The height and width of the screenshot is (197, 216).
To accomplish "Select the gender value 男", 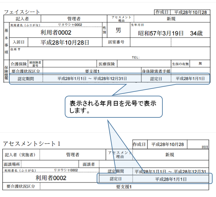I will point(118,30).
